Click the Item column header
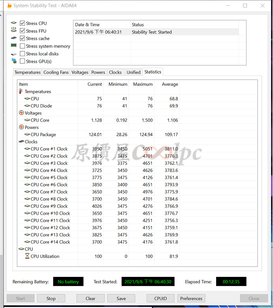Screen dimensions: 273x308 tap(47, 84)
